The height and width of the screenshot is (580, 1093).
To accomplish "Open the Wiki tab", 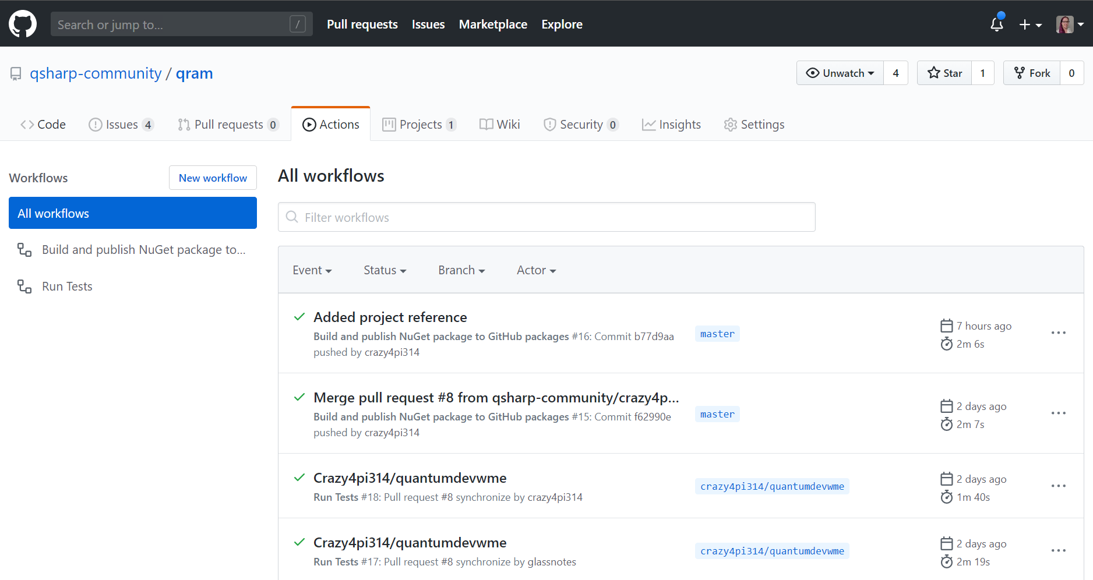I will 500,125.
